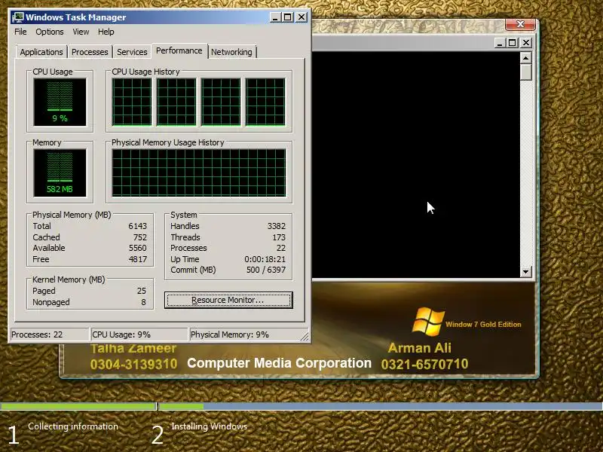
Task: Click scroll down arrow in black console window
Action: pyautogui.click(x=525, y=271)
